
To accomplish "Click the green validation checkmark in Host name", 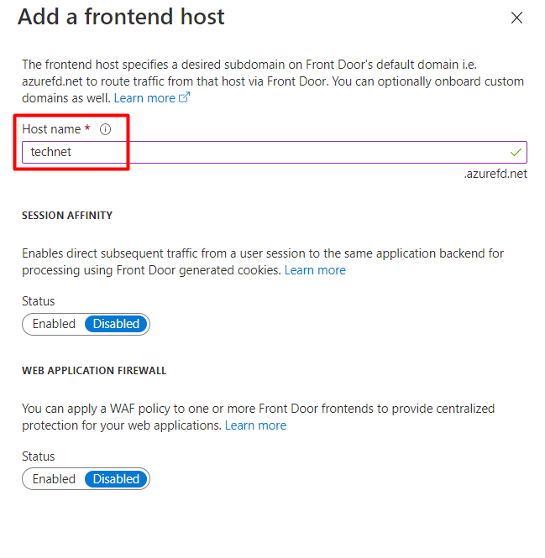I will [516, 152].
